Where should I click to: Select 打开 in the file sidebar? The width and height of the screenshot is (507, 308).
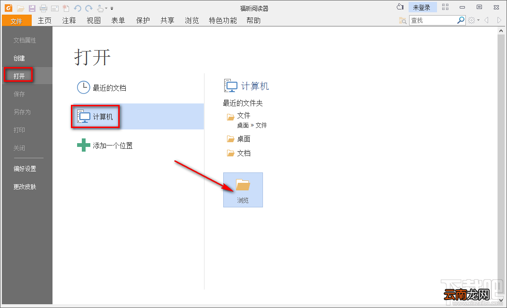tap(27, 76)
